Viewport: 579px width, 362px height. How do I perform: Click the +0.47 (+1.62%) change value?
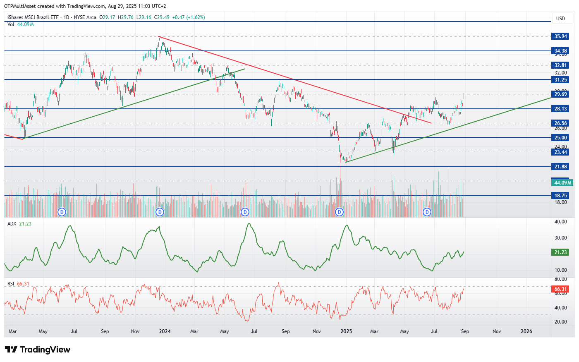coord(189,17)
